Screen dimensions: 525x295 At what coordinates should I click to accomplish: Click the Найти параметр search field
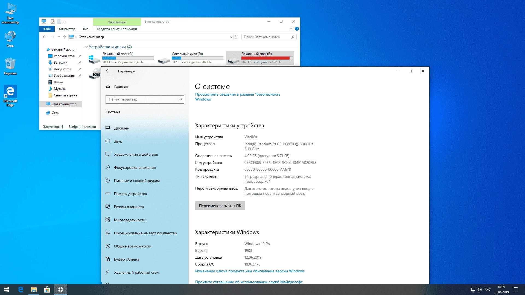point(145,99)
